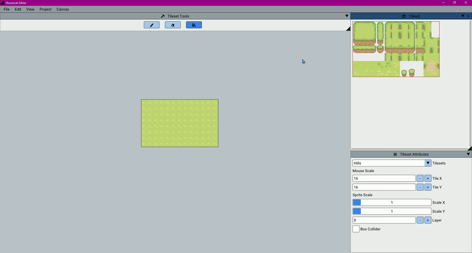The width and height of the screenshot is (472, 253).
Task: Click the plus button next to Layer
Action: point(428,220)
